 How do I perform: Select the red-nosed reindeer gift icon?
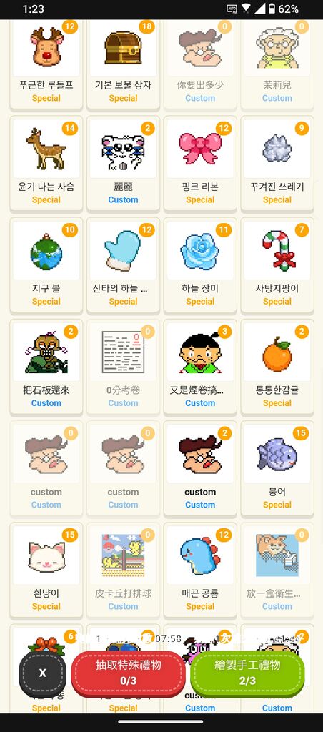tap(46, 46)
